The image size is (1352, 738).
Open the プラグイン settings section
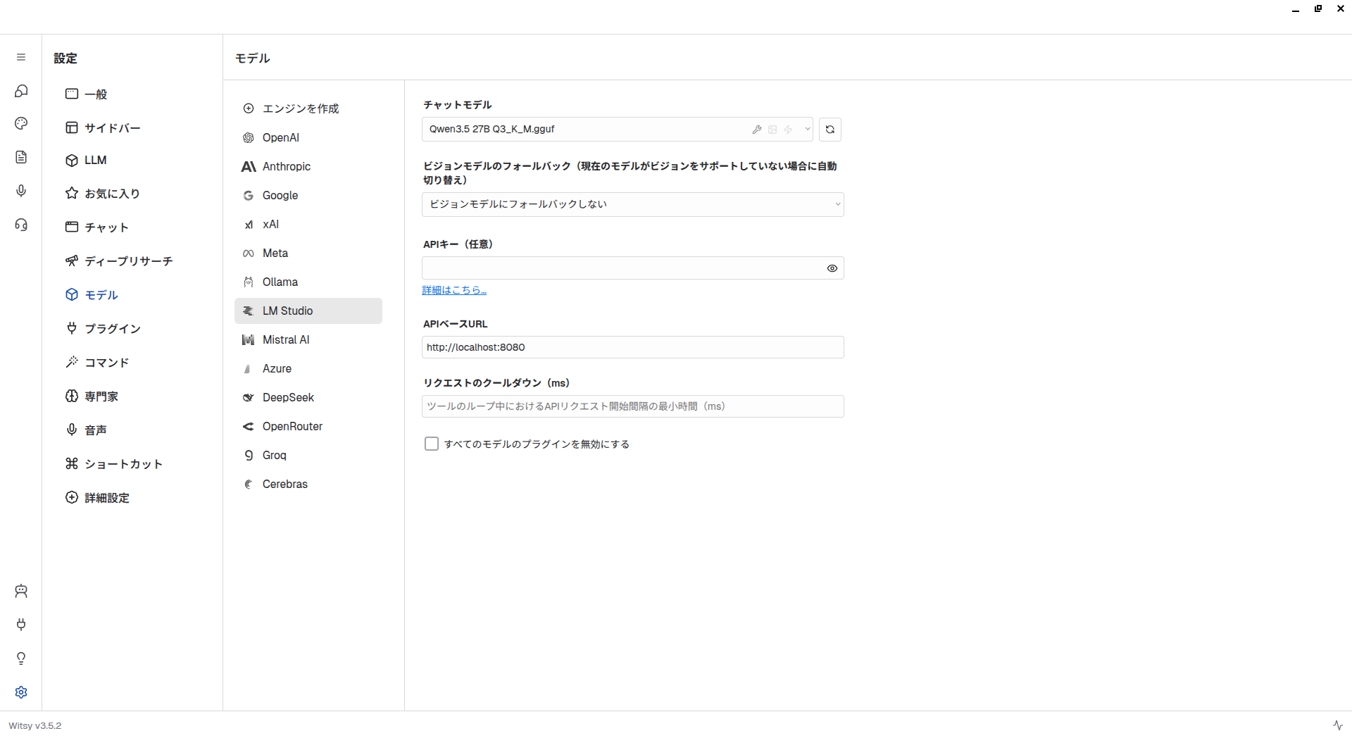coord(112,329)
